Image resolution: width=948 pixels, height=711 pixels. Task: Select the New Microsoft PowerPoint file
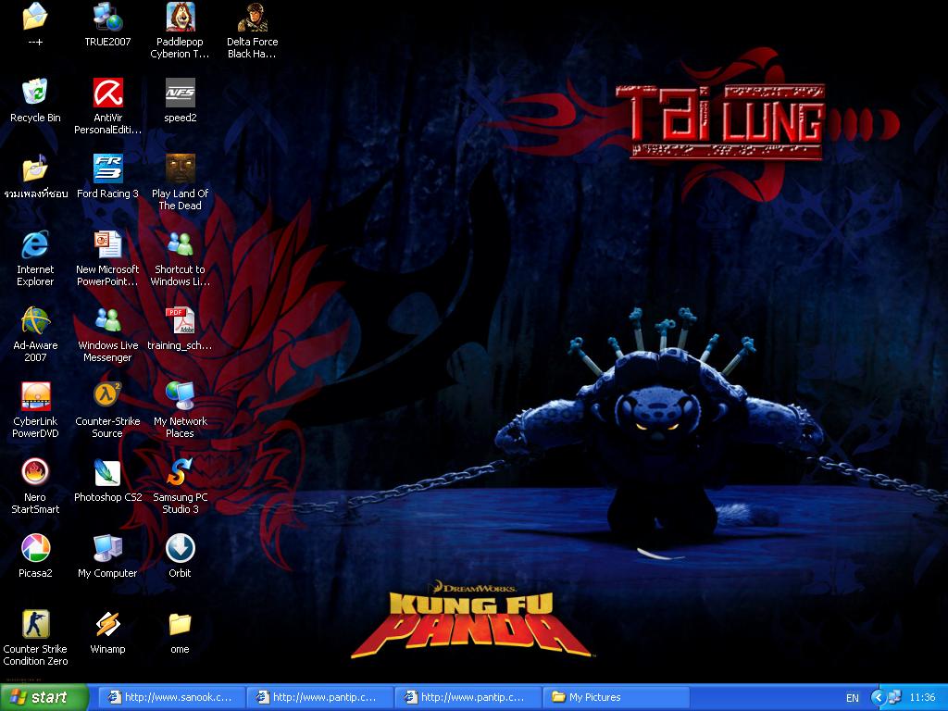click(x=107, y=244)
